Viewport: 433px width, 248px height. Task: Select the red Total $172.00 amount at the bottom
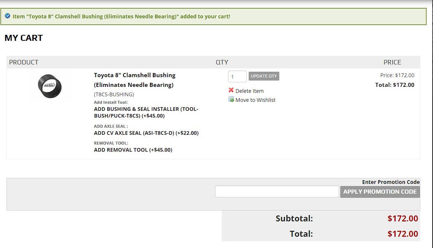pos(403,234)
